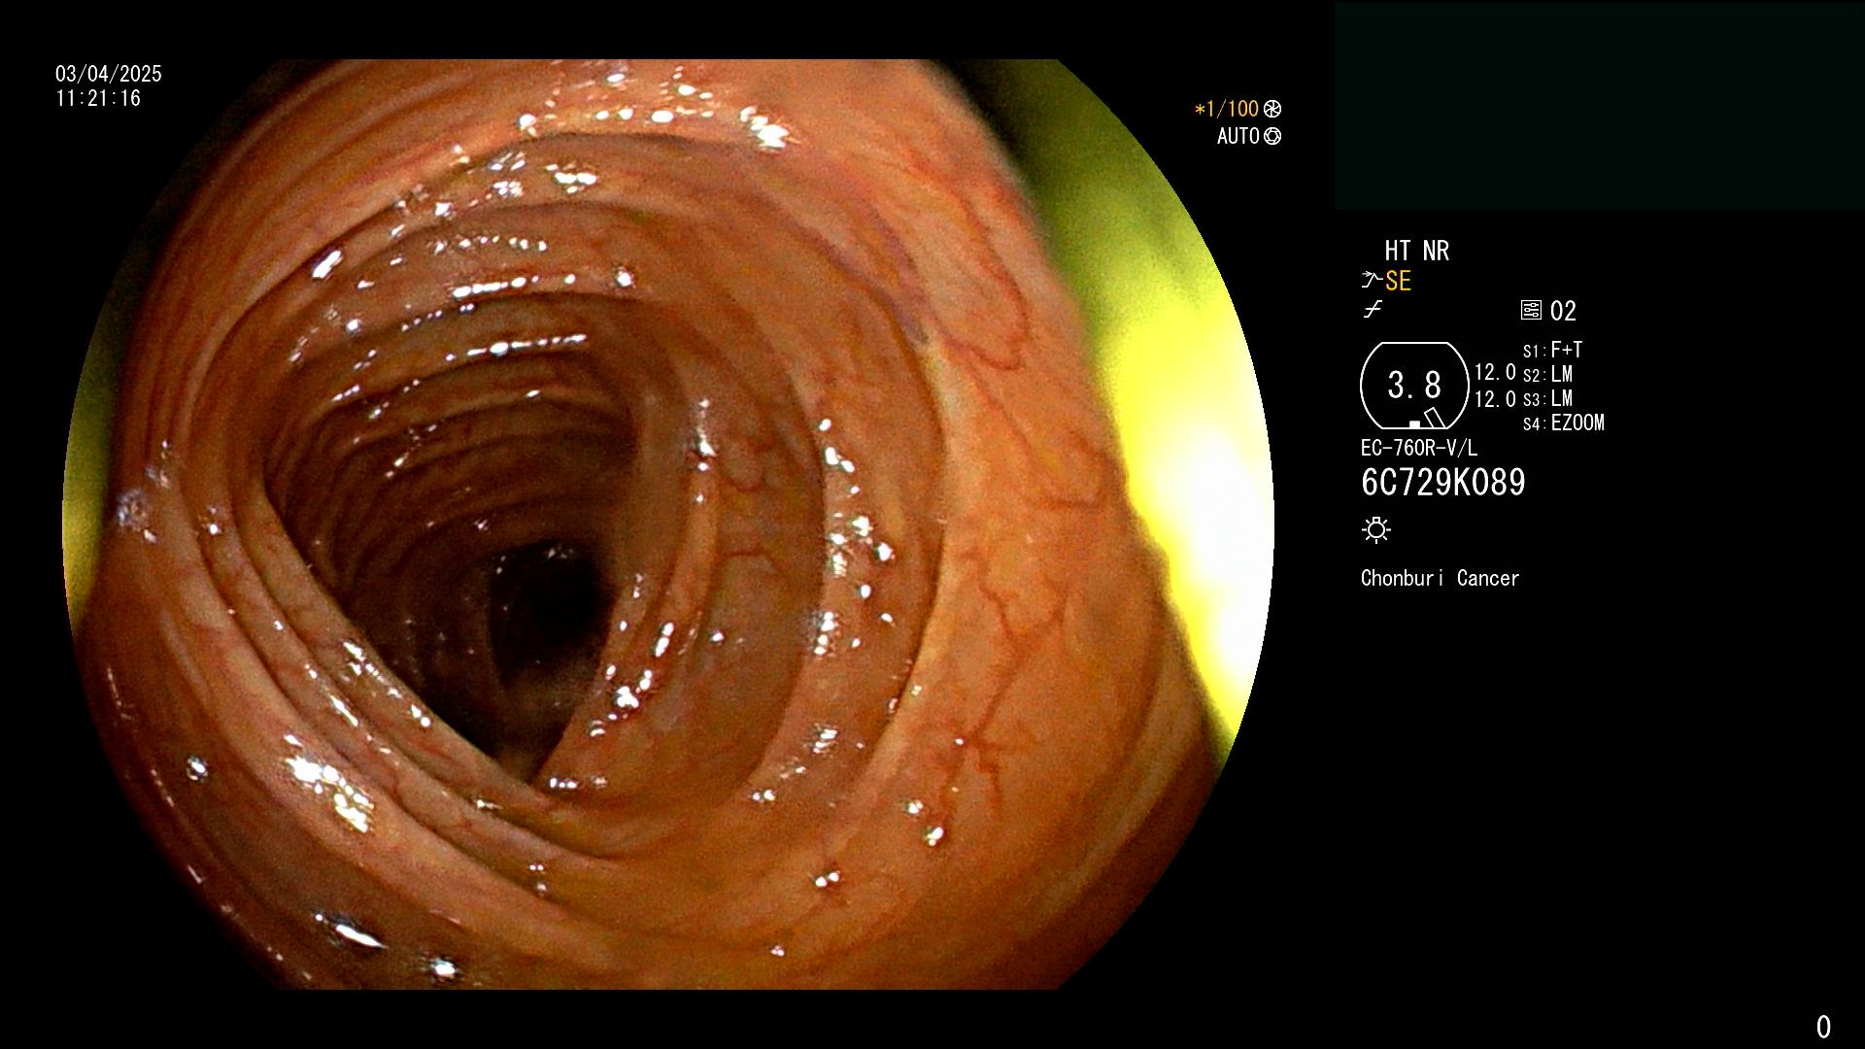
Task: Click the scope model EC-760R-V/L
Action: (x=1419, y=448)
